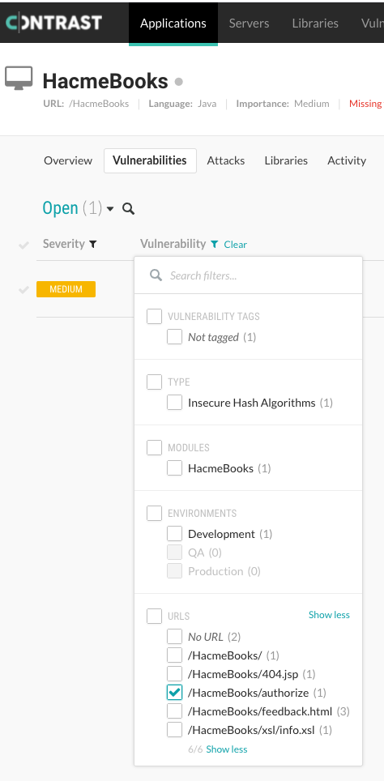This screenshot has width=384, height=781.
Task: Click the Open (1) status label
Action: [72, 208]
